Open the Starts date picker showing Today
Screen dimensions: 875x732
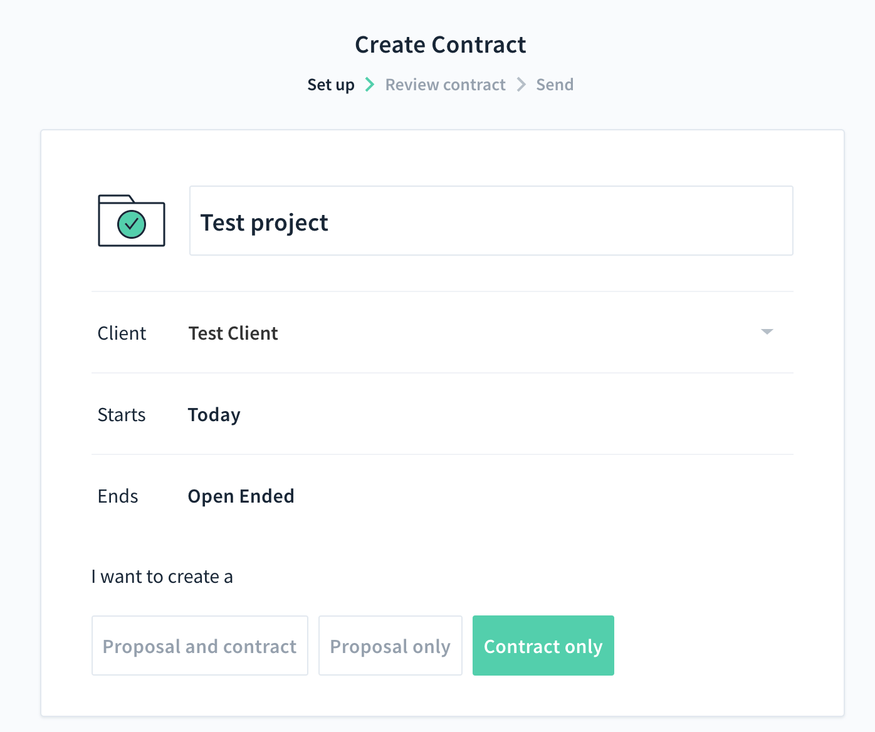214,415
